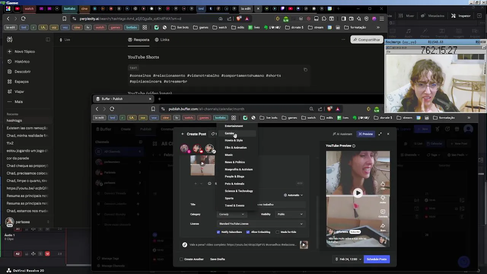Open the Automatic settings dropdown
This screenshot has height=274, width=487.
tap(293, 195)
